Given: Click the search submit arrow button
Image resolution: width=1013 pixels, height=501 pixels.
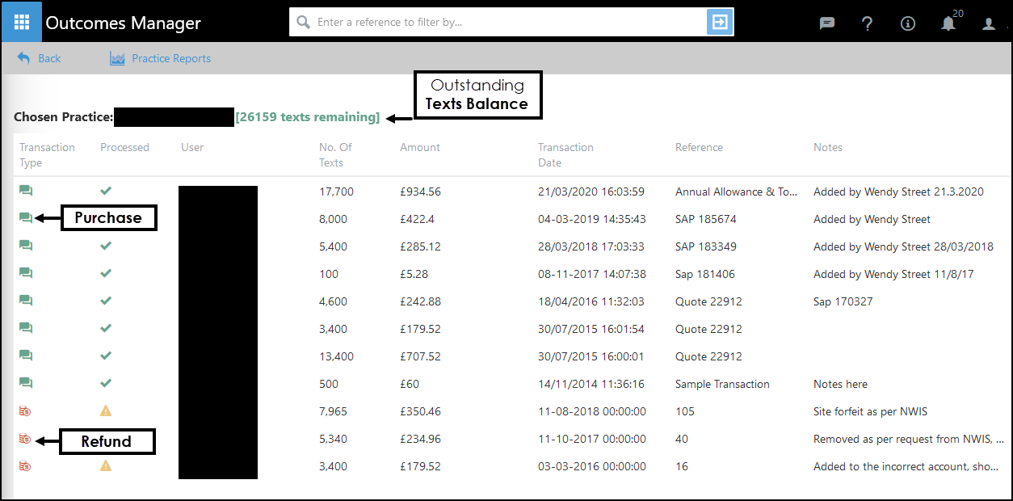Looking at the screenshot, I should point(719,22).
